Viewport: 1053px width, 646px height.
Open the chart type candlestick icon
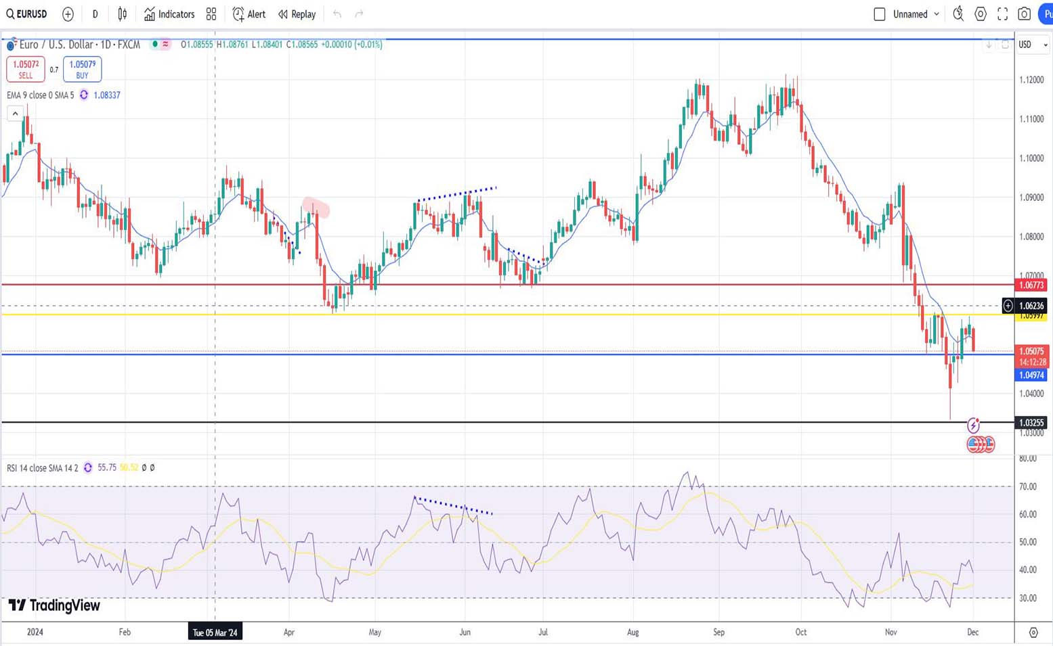(x=123, y=14)
